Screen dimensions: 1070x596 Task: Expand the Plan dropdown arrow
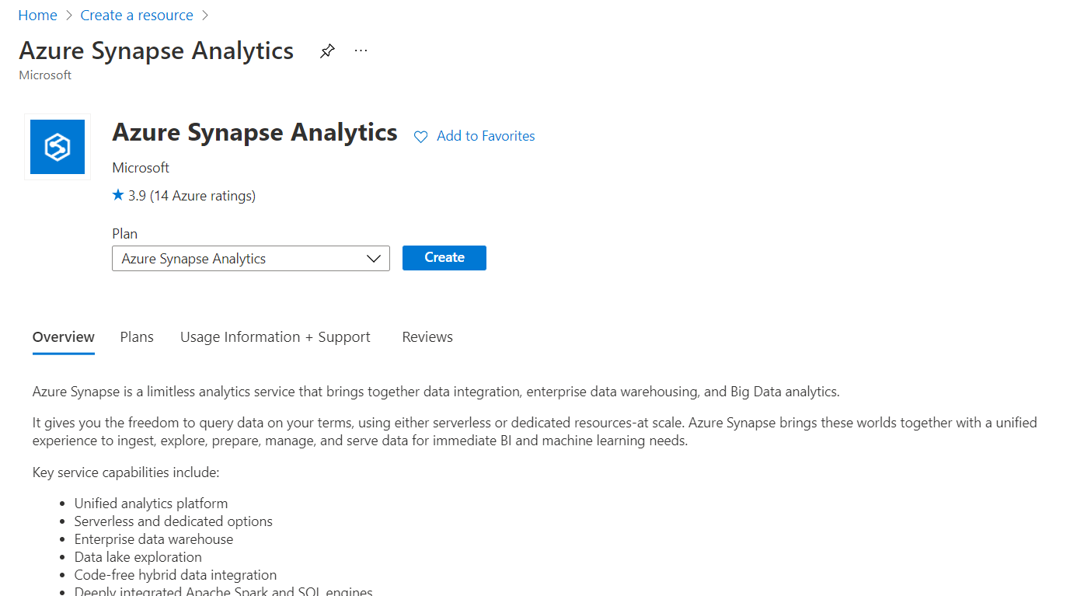374,259
